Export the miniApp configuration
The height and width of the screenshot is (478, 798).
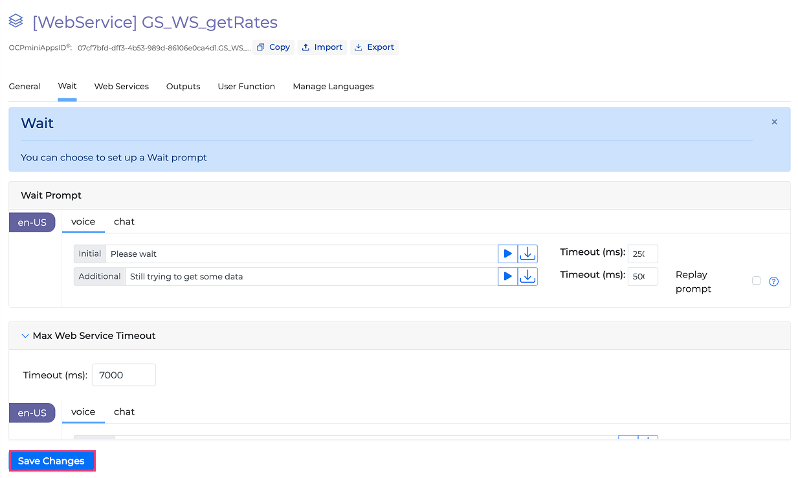tap(374, 47)
